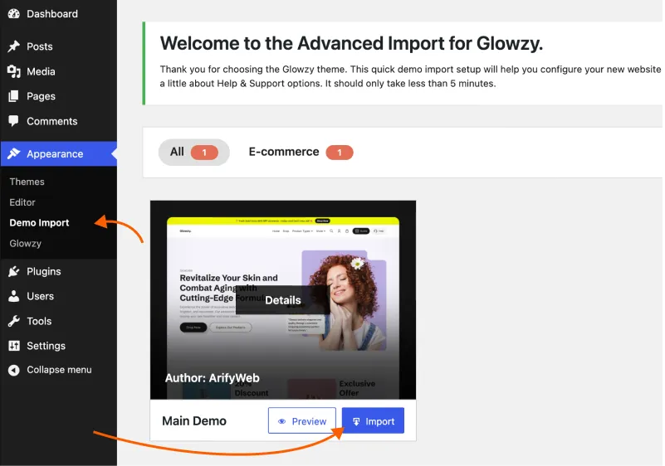The height and width of the screenshot is (466, 665).
Task: Open the Media menu item
Action: point(58,71)
